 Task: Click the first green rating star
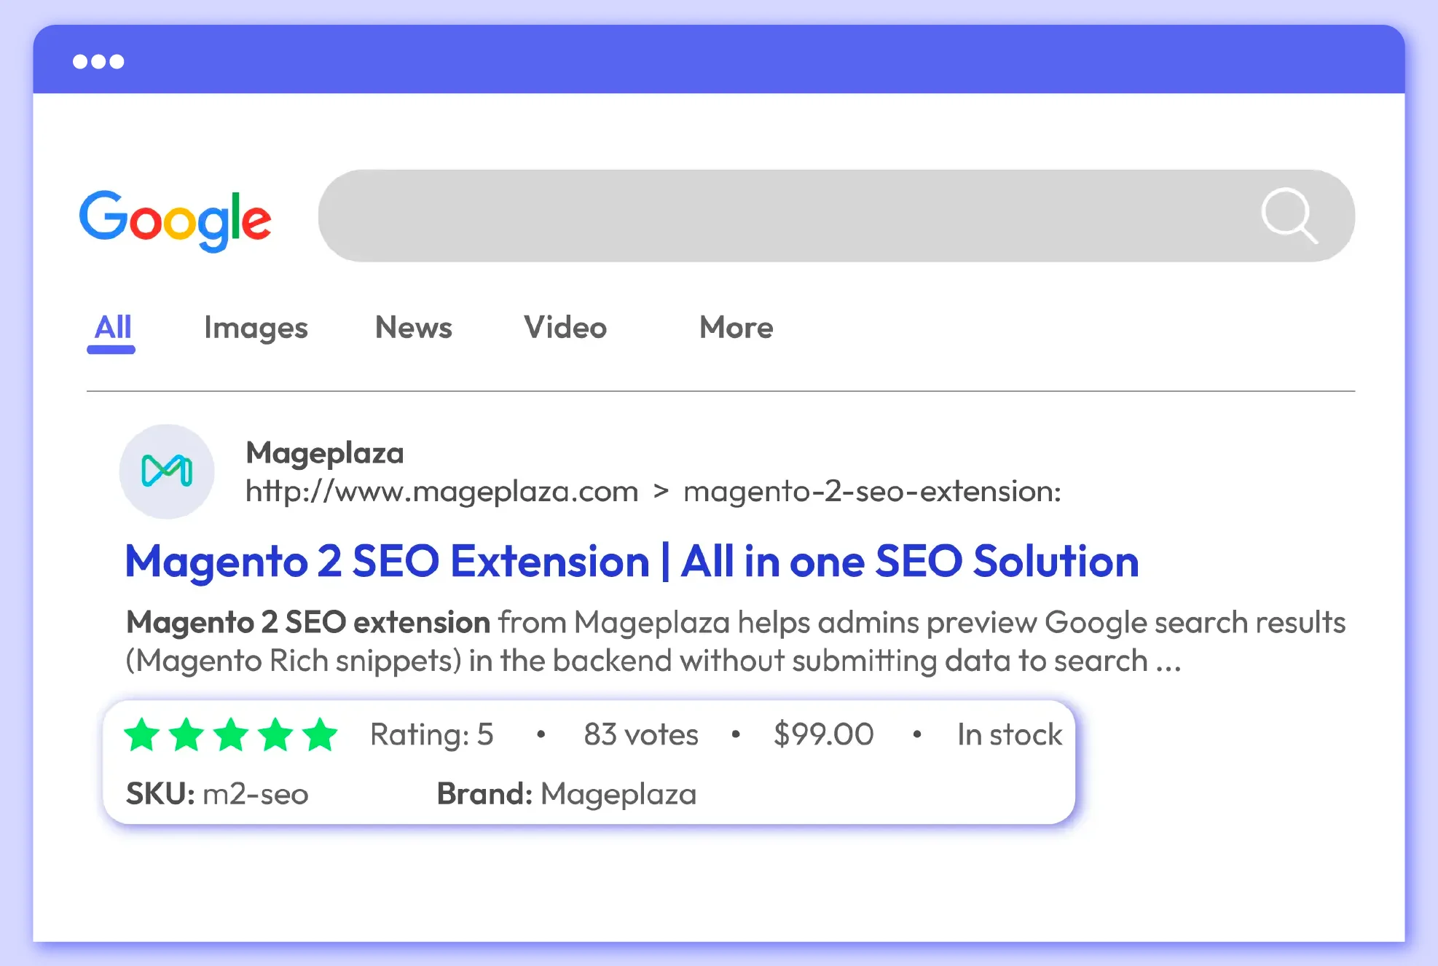(x=142, y=734)
